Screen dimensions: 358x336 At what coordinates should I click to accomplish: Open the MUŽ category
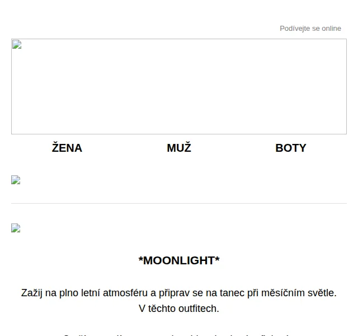tap(179, 148)
